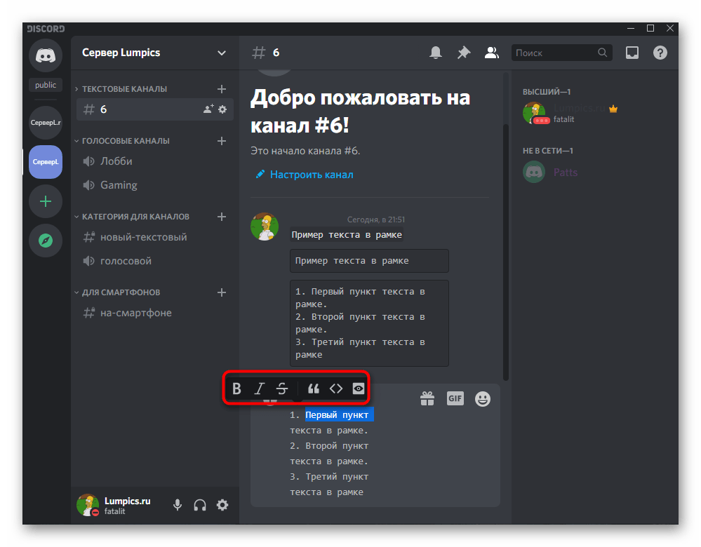Image resolution: width=701 pixels, height=547 pixels.
Task: Open Discord help
Action: tap(660, 53)
